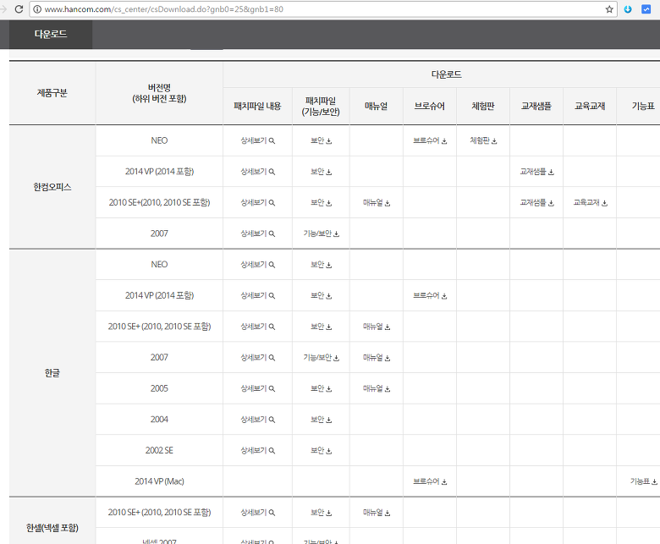Click the 한글 product category cell
Image resolution: width=660 pixels, height=544 pixels.
coord(52,373)
